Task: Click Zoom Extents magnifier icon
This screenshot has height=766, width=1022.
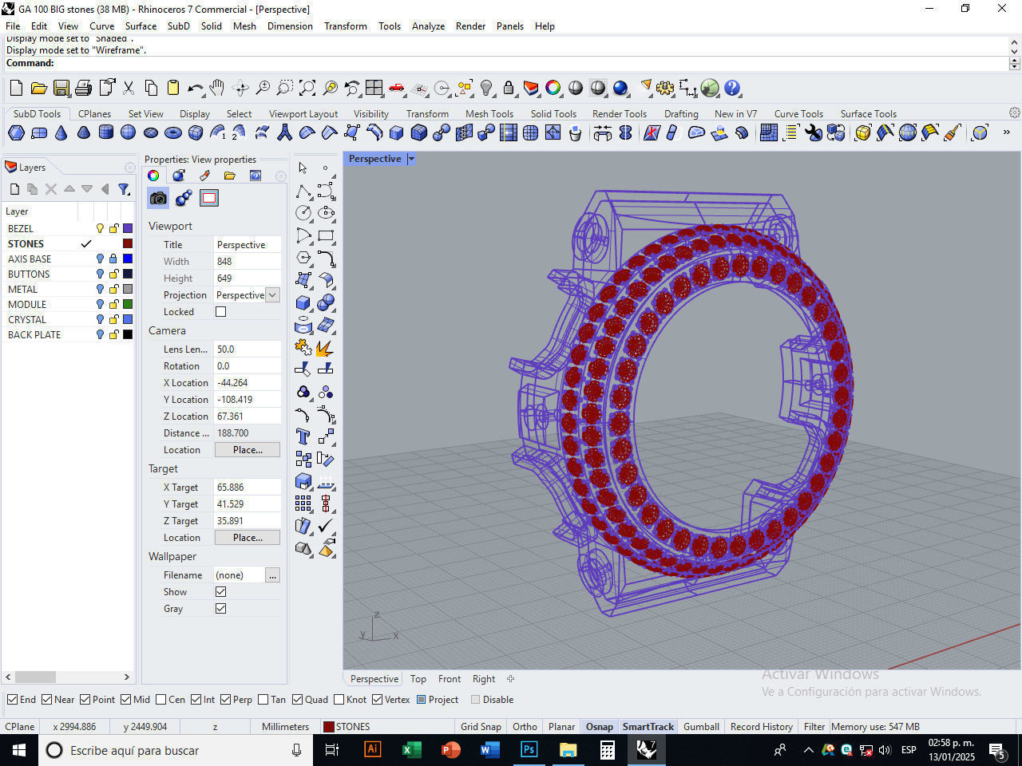Action: coord(307,88)
